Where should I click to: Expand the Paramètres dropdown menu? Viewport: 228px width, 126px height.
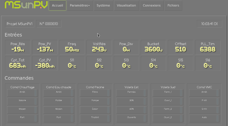[80, 5]
